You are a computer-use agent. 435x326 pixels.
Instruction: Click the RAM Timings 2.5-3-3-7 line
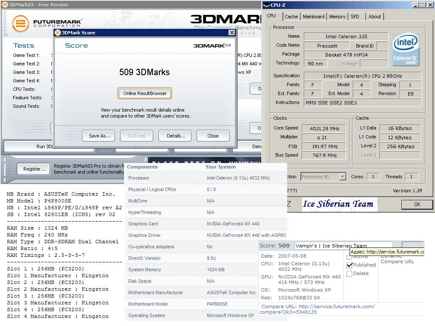(x=46, y=255)
